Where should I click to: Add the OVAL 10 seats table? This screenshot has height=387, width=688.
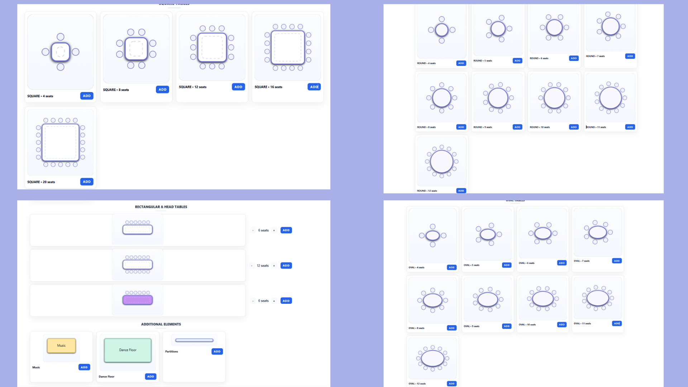point(562,325)
